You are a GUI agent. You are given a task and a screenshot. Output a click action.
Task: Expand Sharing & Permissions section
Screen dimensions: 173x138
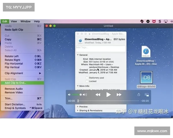78,110
